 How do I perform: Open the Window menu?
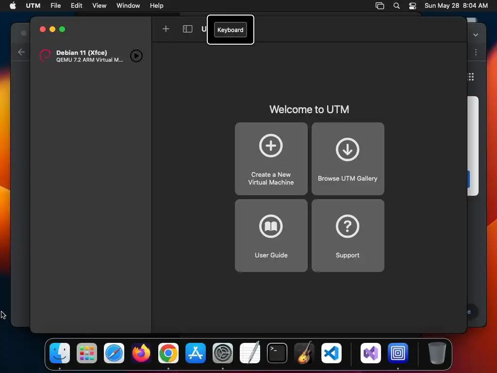point(128,6)
